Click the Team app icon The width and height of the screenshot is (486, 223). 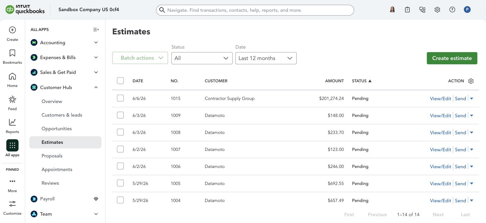(x=34, y=214)
